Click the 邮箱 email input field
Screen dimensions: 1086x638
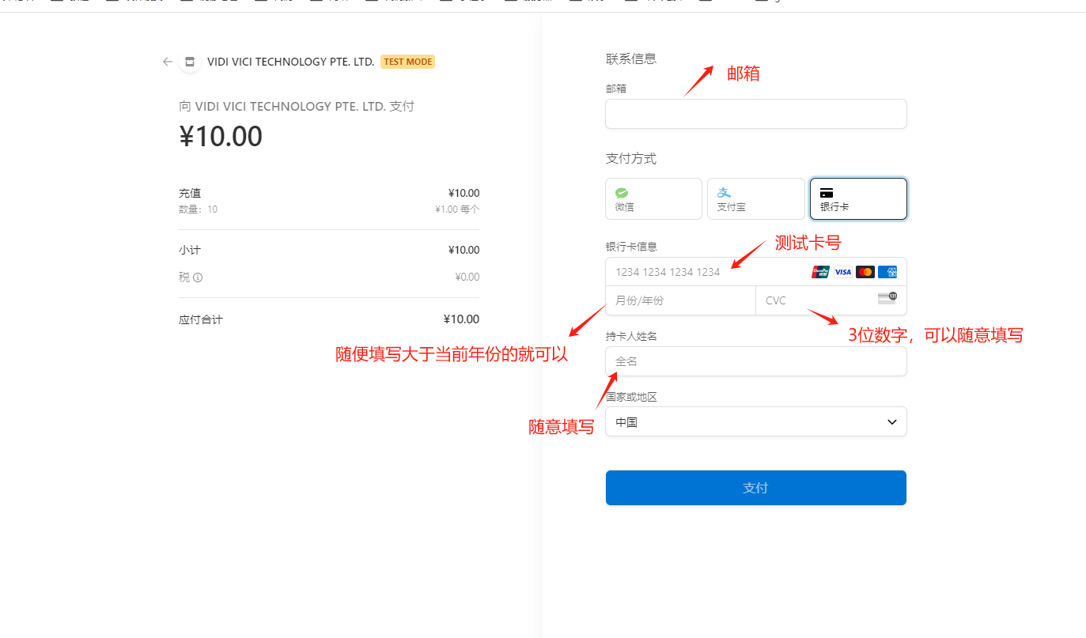(x=756, y=114)
